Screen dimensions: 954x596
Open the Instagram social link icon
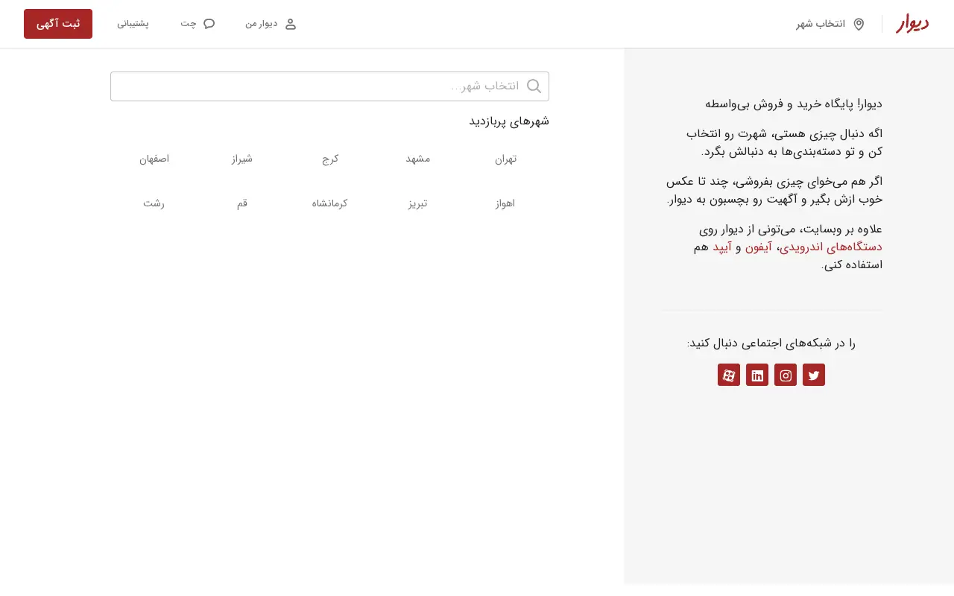pos(786,375)
